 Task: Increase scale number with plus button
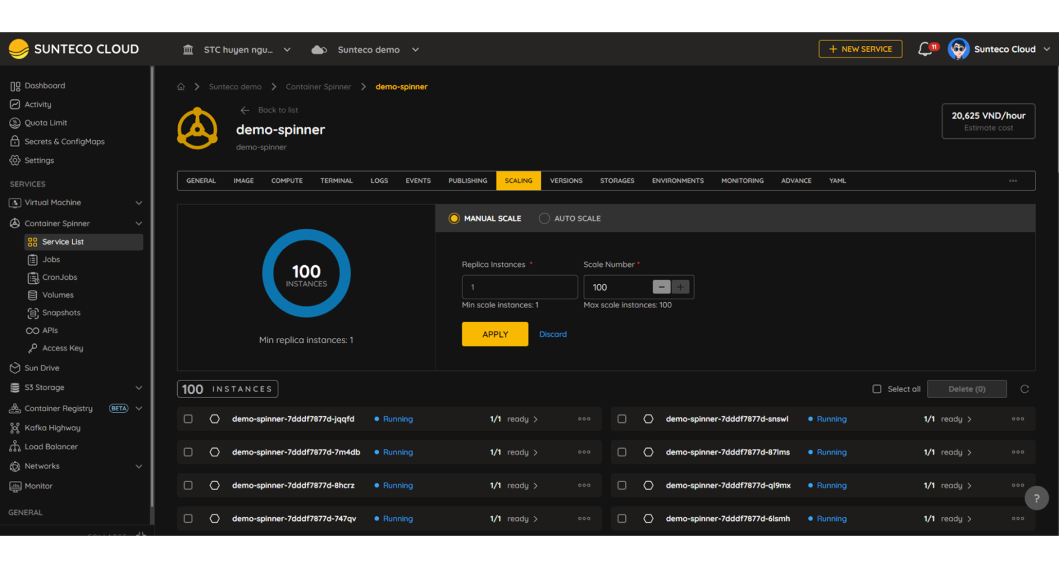point(680,287)
